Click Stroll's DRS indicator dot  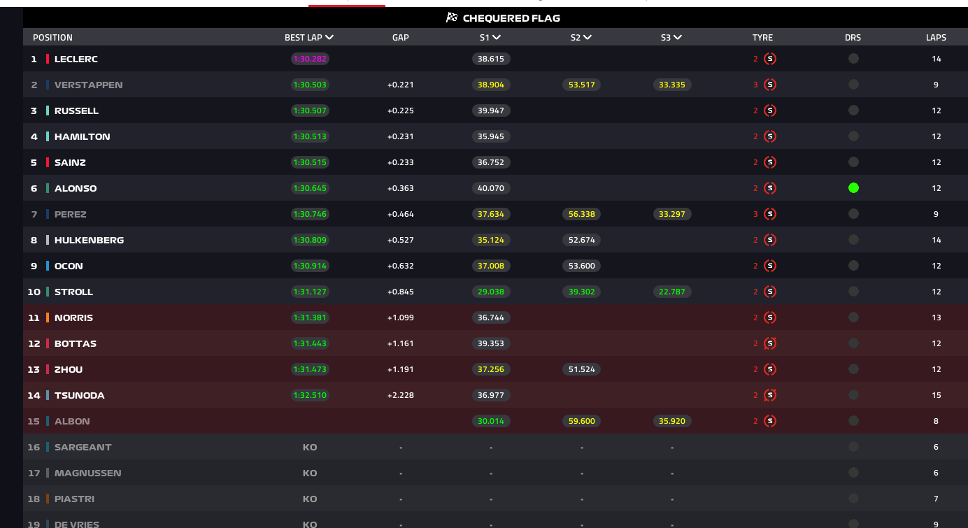(853, 292)
